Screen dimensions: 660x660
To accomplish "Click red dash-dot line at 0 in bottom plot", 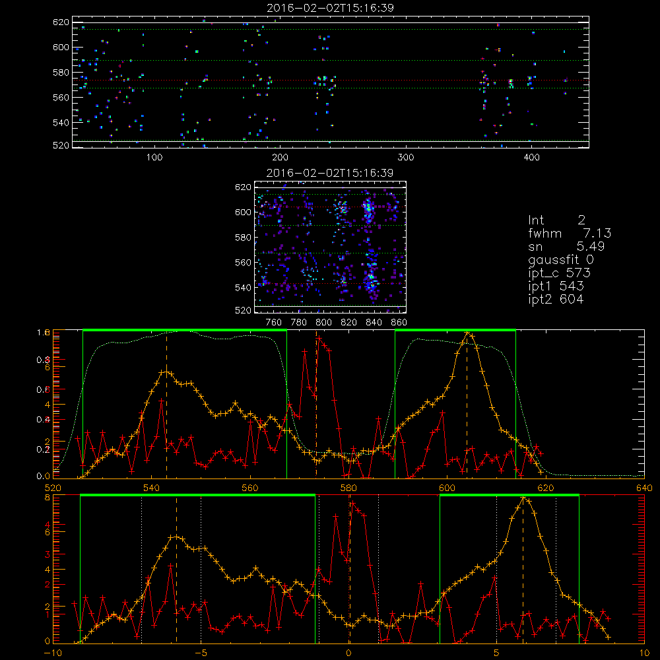I will tap(349, 569).
